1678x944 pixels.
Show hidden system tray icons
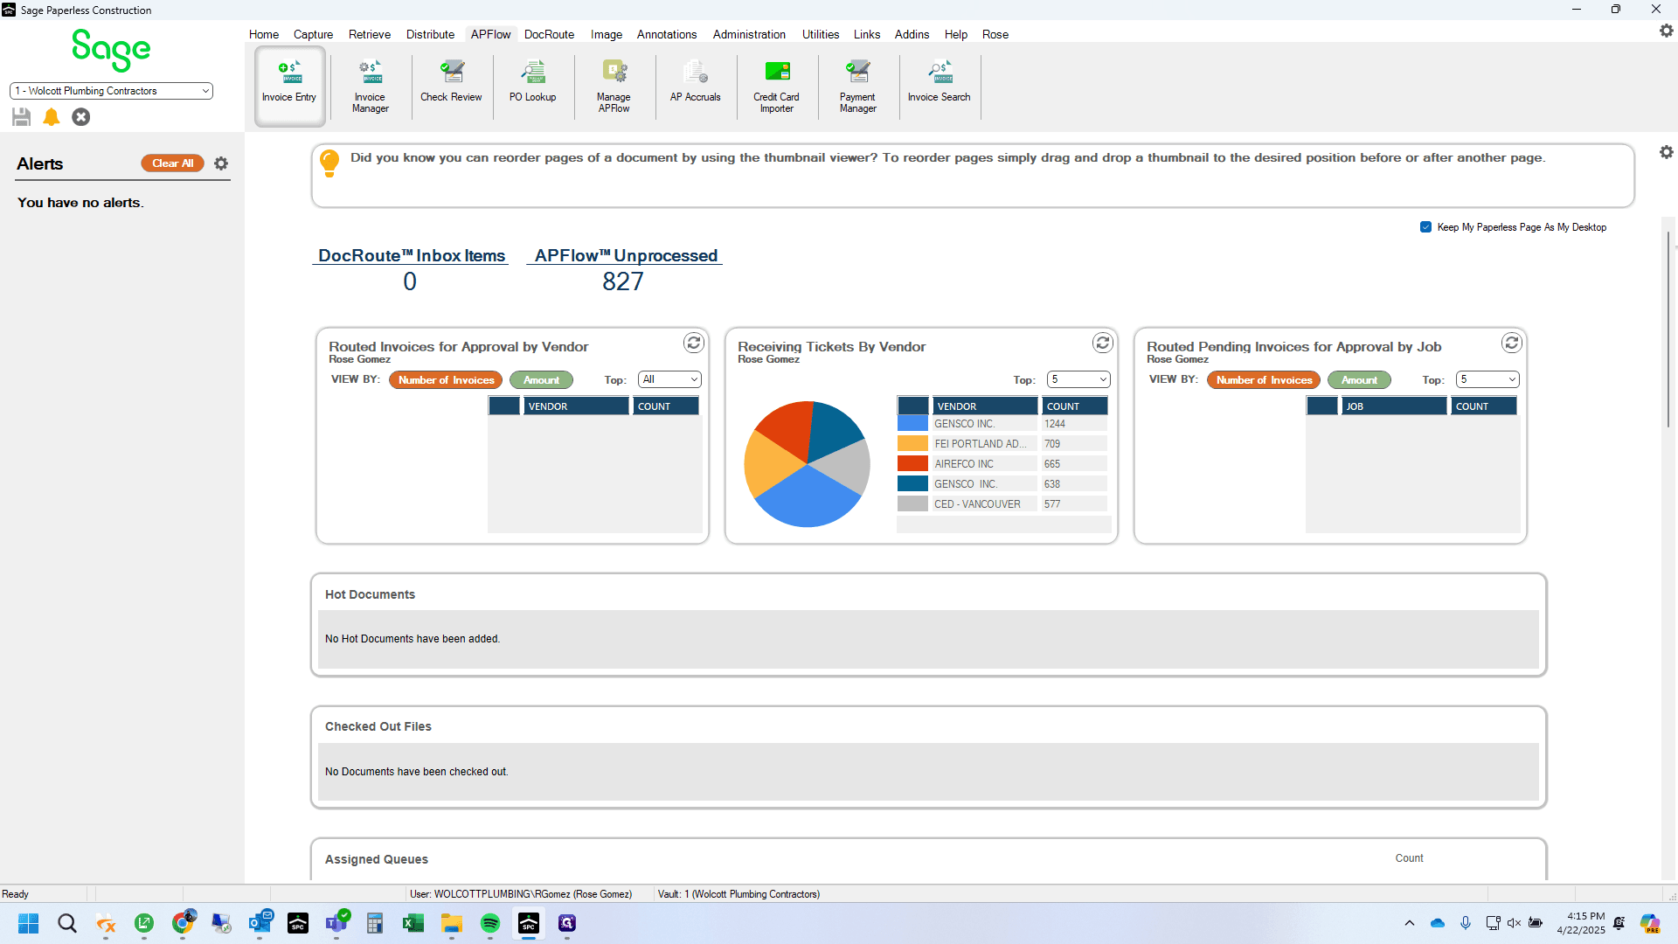coord(1409,923)
